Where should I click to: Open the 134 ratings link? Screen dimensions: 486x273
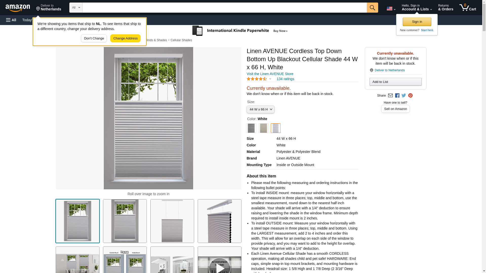(285, 79)
